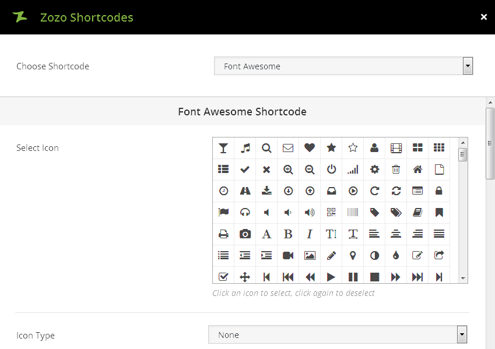Choose the power off icon
The width and height of the screenshot is (495, 349).
point(331,170)
